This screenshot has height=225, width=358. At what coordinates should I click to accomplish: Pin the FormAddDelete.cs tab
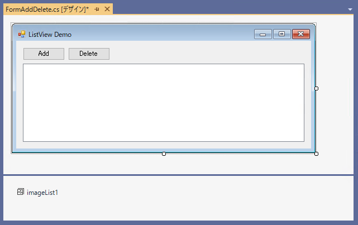(x=97, y=9)
